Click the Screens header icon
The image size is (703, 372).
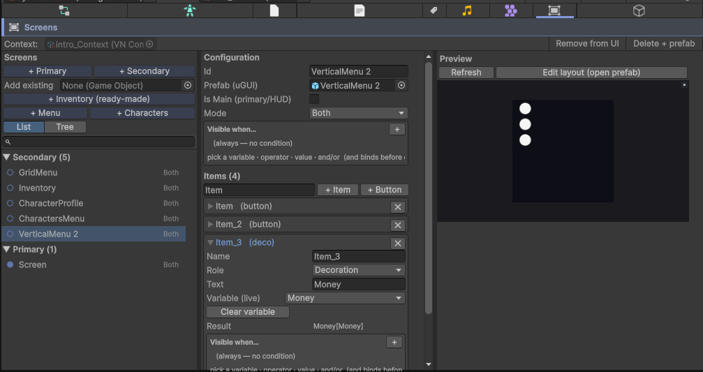pos(14,27)
